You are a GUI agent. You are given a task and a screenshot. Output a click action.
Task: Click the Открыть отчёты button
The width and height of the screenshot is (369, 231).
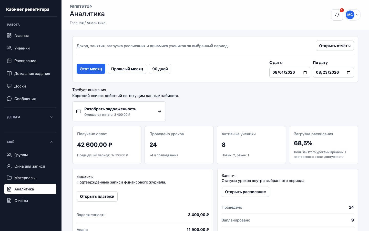point(335,46)
